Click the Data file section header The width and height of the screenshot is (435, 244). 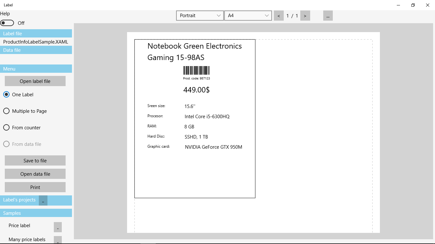coord(36,50)
